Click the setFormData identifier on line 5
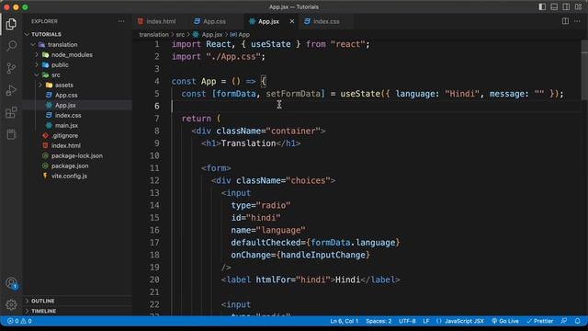The height and width of the screenshot is (331, 588). 293,94
